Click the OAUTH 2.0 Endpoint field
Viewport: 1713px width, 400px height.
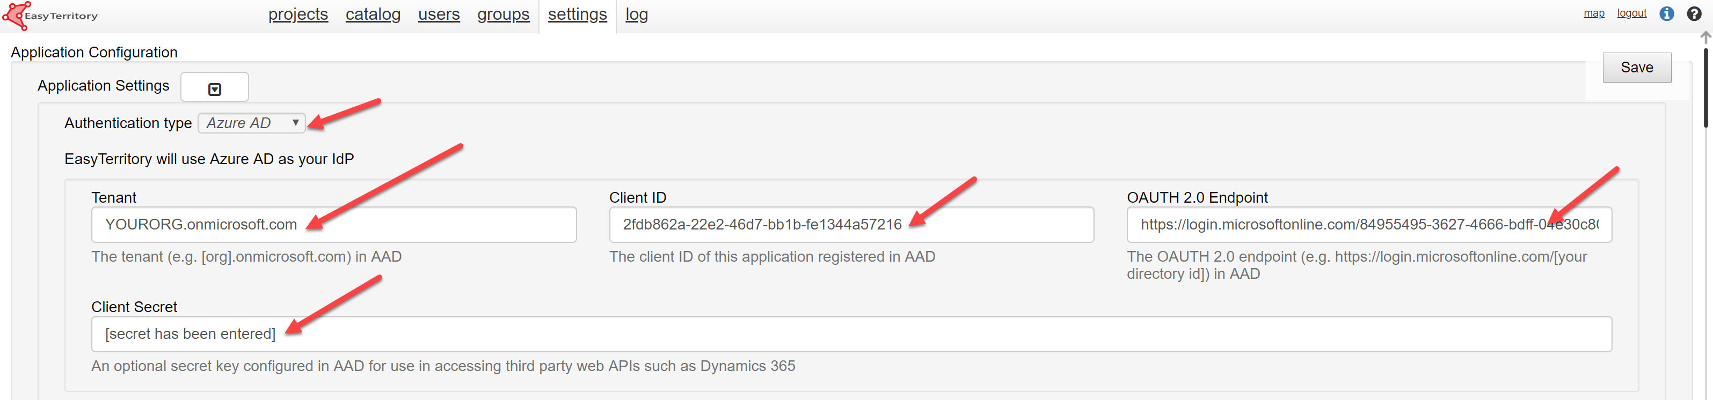[x=1368, y=225]
